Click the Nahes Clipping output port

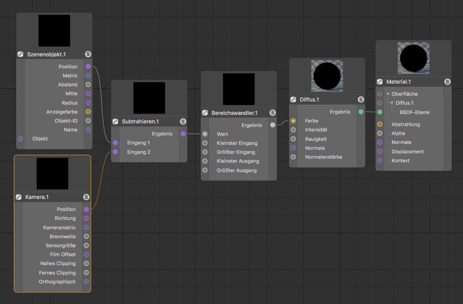(86, 264)
